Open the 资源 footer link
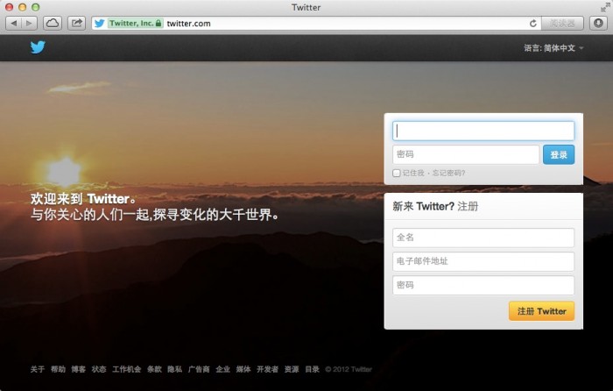Image resolution: width=613 pixels, height=391 pixels. click(292, 369)
